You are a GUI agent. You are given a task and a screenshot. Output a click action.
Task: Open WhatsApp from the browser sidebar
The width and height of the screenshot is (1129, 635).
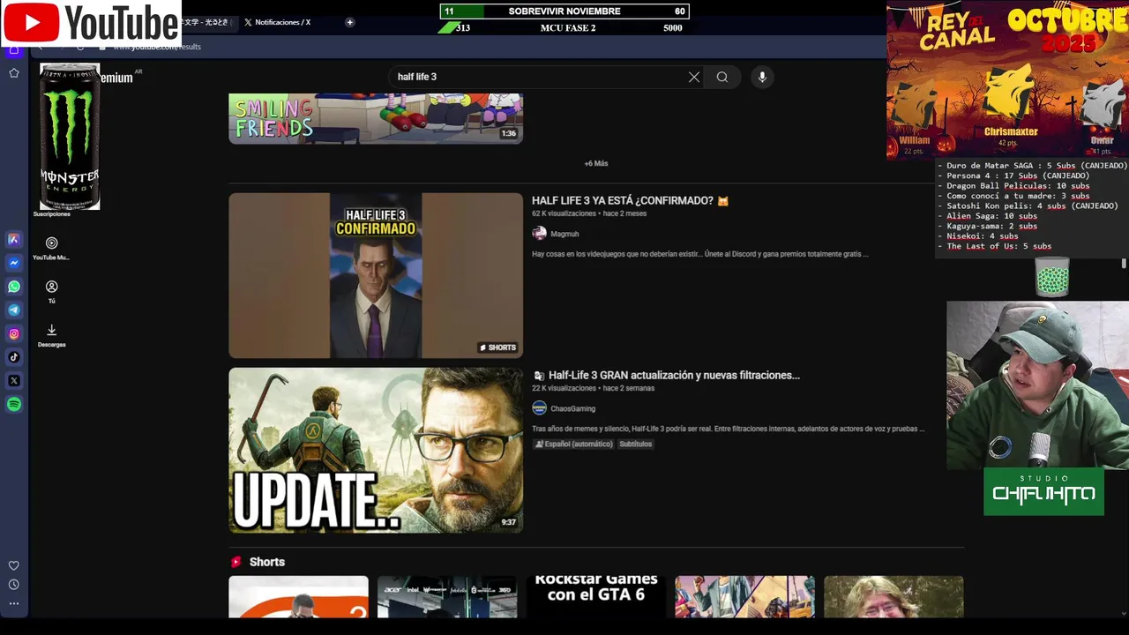tap(14, 287)
